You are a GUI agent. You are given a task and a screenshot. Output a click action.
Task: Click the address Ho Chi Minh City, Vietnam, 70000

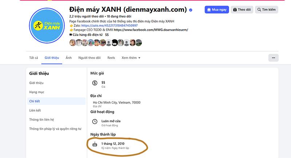[x=116, y=103]
